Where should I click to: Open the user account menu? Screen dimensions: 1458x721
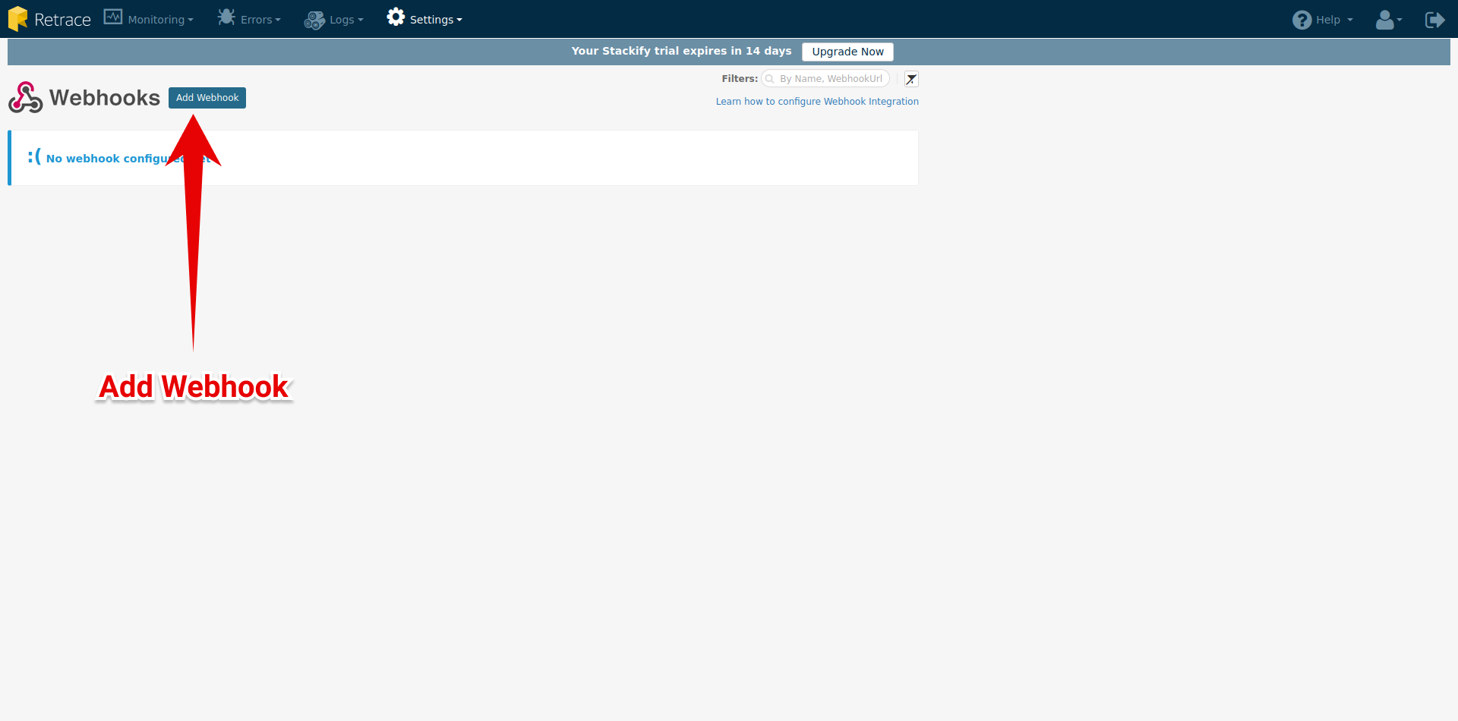click(x=1388, y=20)
